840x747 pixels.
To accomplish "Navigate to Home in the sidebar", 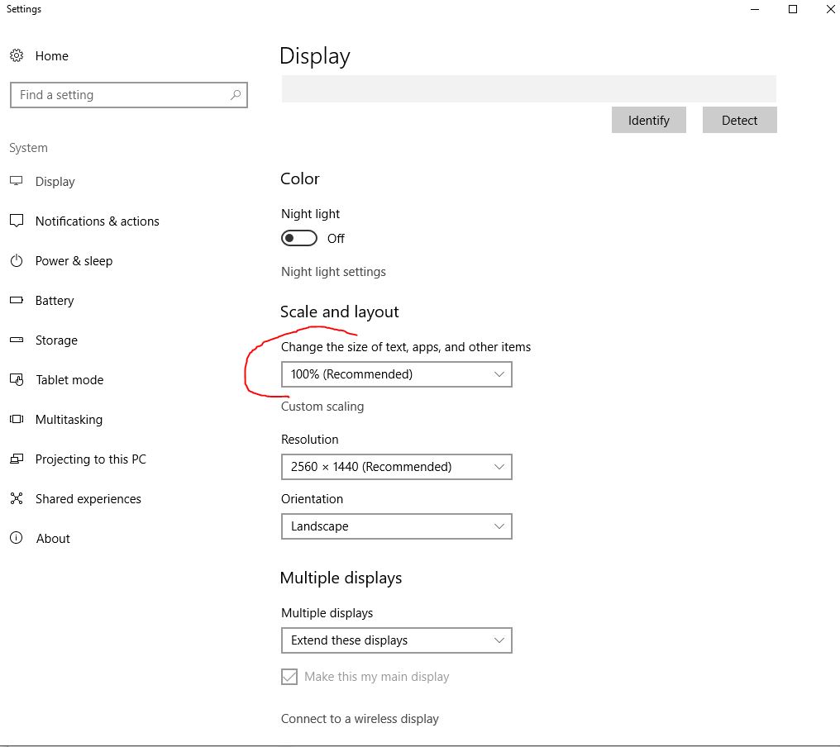I will (53, 55).
